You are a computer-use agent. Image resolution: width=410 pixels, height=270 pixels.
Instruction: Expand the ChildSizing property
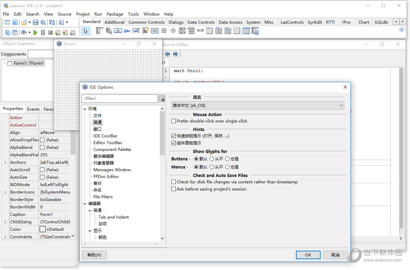pos(5,222)
